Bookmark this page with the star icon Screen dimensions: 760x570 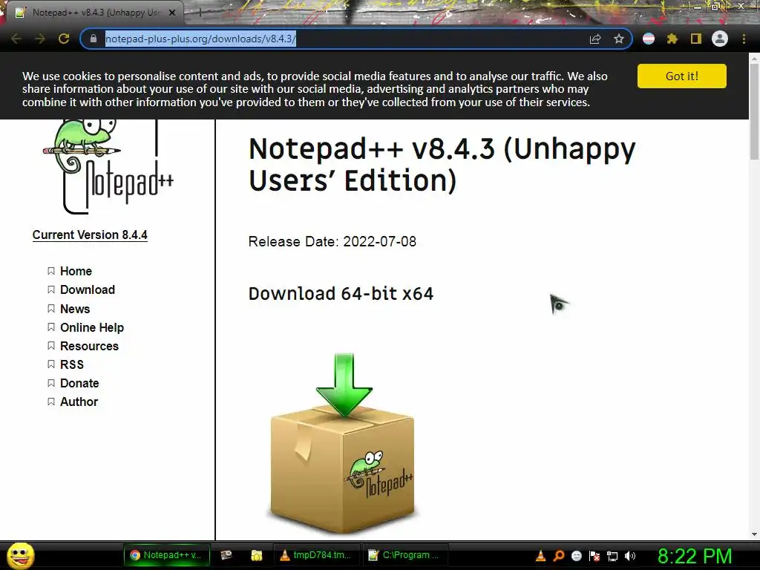(x=619, y=39)
